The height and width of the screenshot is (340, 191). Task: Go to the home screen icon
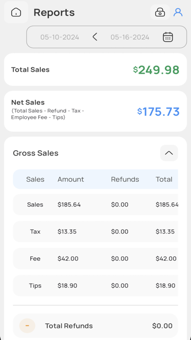[16, 12]
